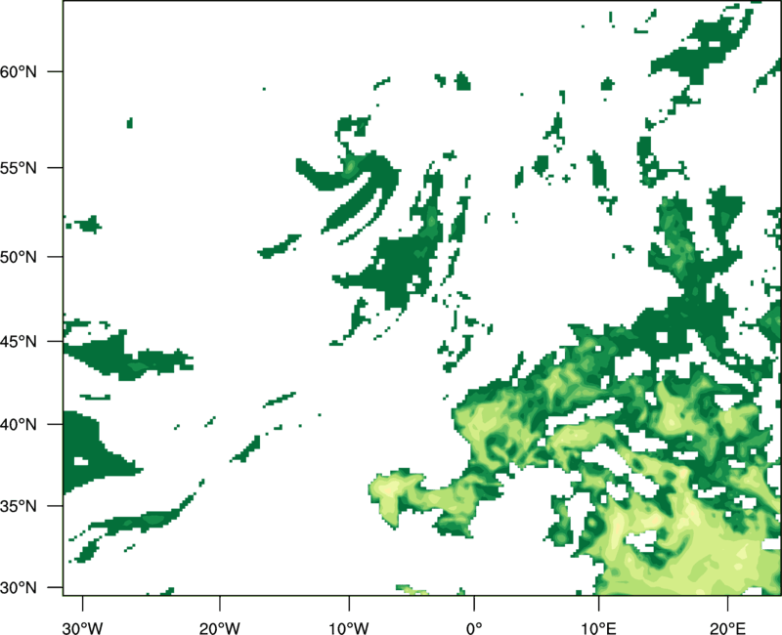Click the 55°N latitude label

point(19,168)
